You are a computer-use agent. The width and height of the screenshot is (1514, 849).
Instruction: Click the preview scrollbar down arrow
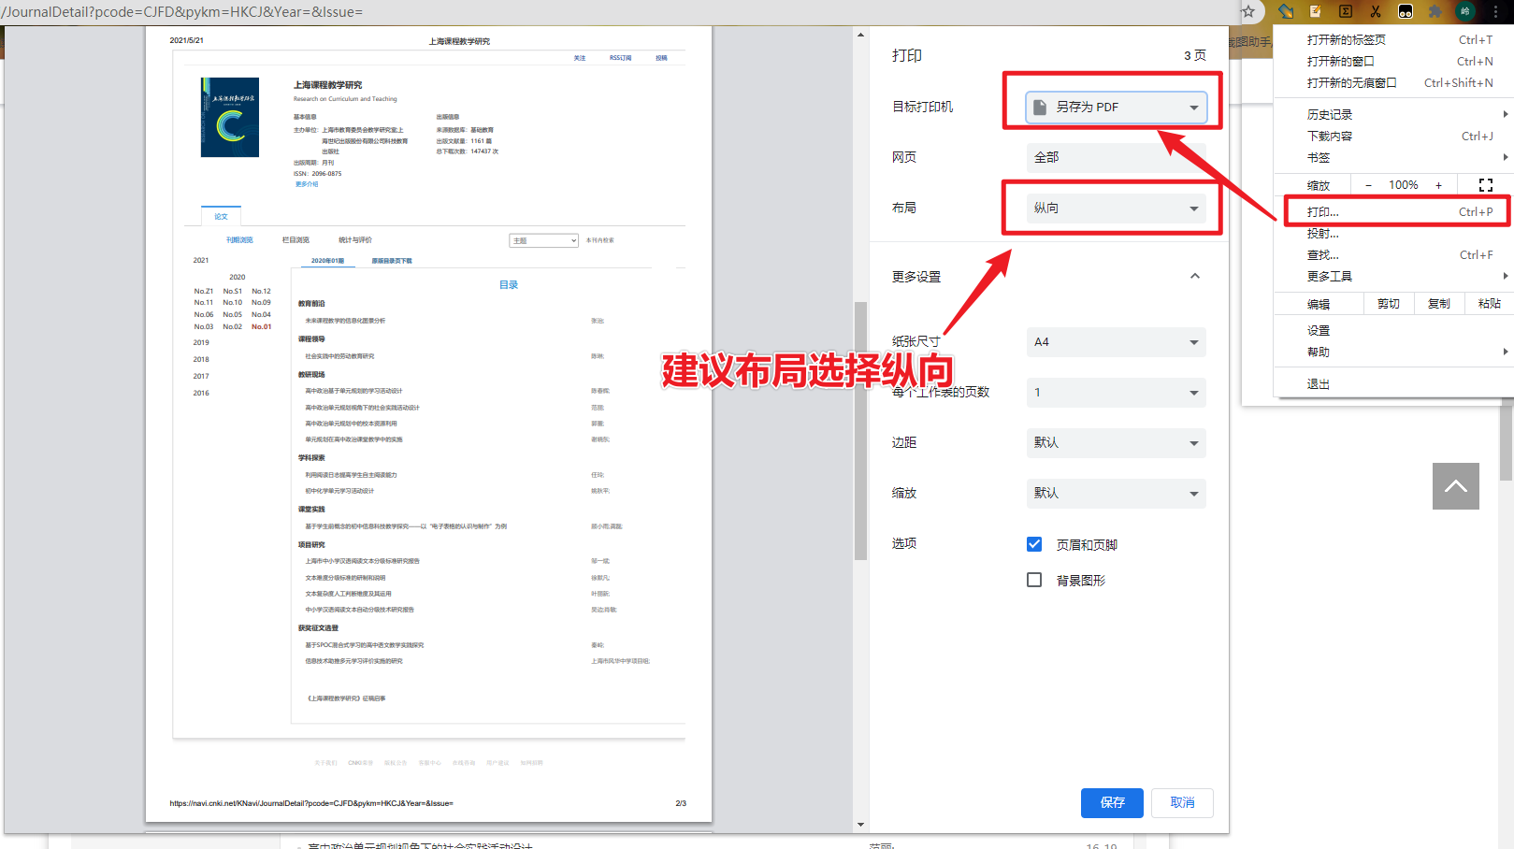coord(860,825)
